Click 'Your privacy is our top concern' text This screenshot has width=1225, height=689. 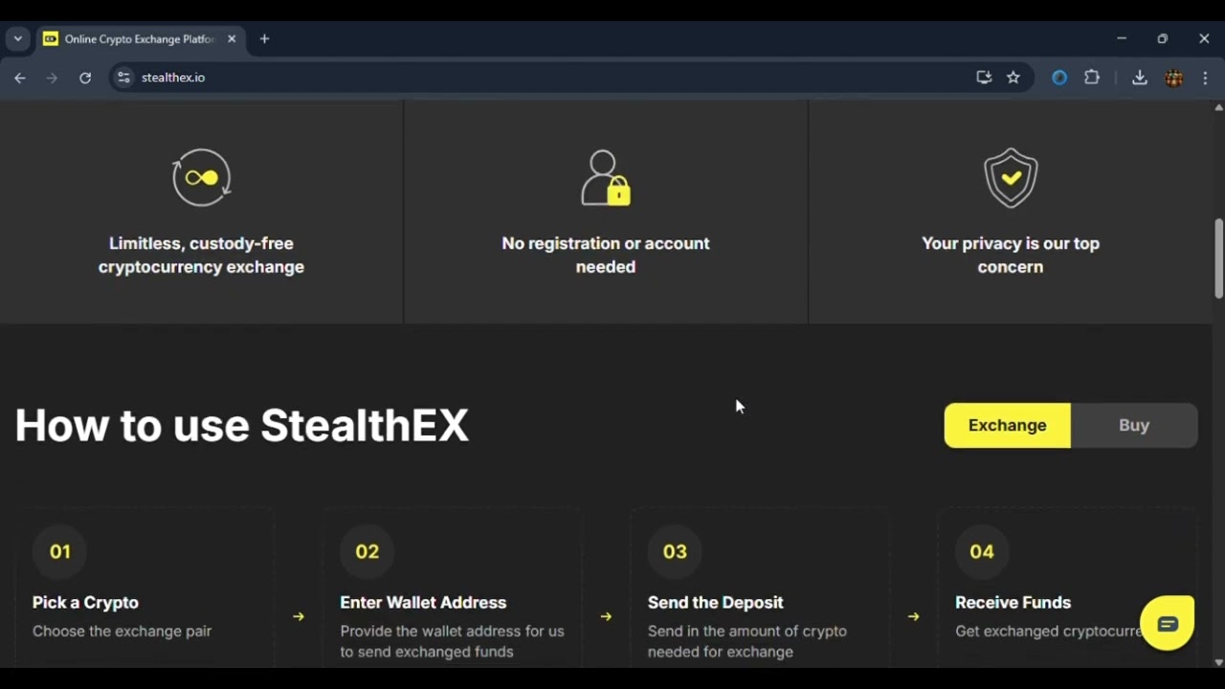coord(1011,255)
